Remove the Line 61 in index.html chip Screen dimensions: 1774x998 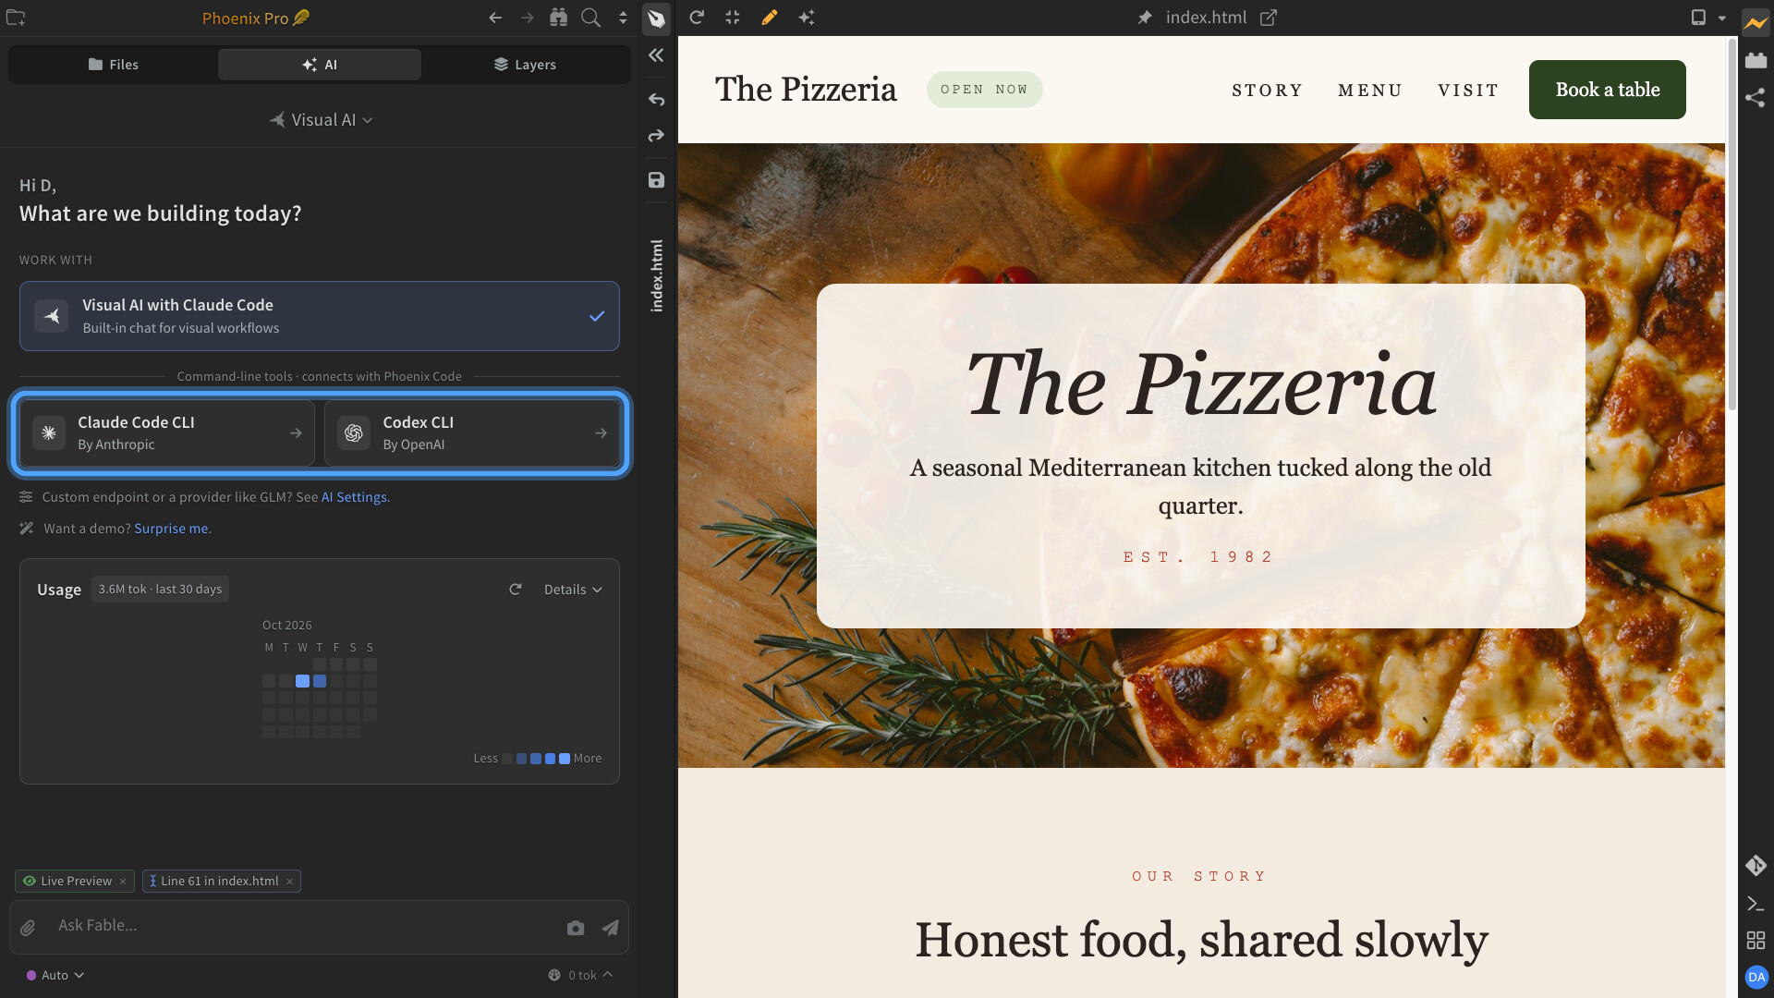[x=290, y=882]
